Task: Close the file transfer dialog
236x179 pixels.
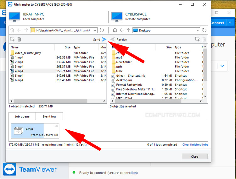Action: click(x=194, y=156)
